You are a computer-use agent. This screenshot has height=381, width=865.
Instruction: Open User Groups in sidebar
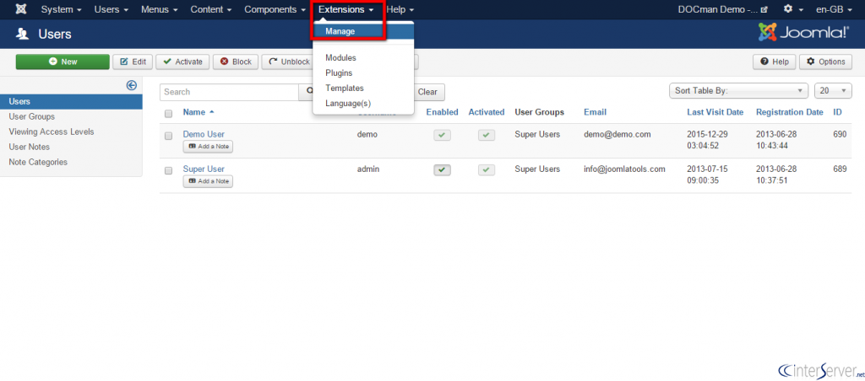pyautogui.click(x=31, y=116)
